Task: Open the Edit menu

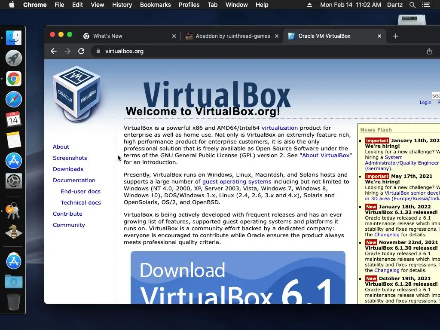Action: tap(77, 5)
